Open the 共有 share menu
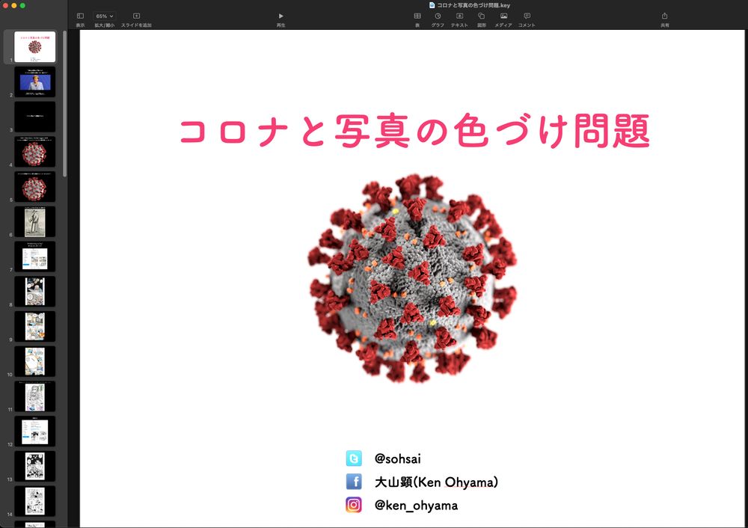Viewport: 748px width, 528px height. (x=664, y=16)
